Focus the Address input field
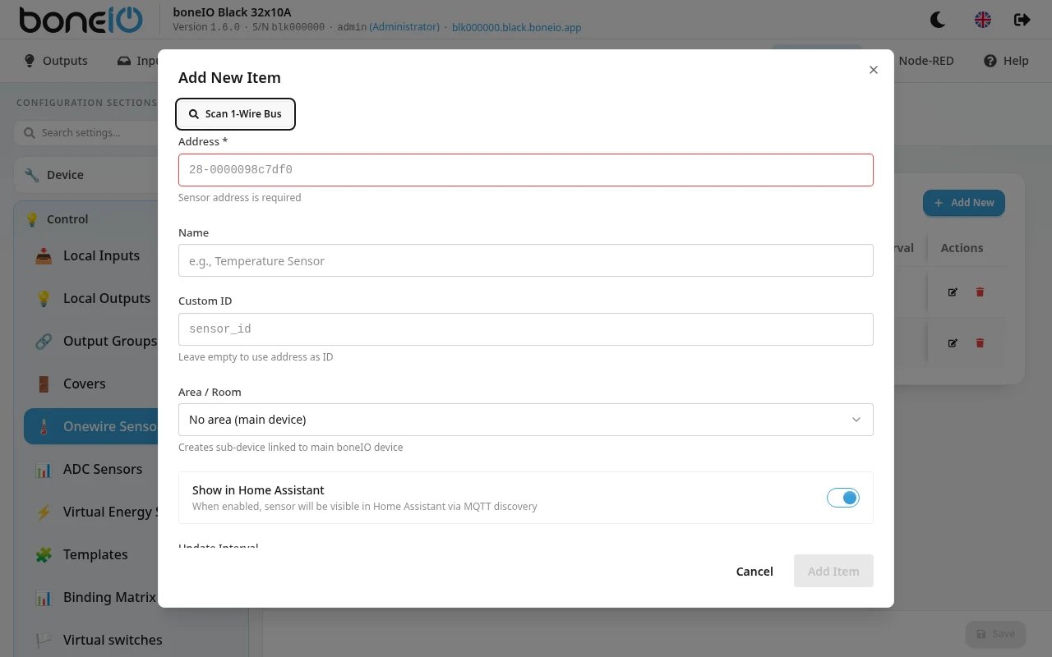This screenshot has width=1052, height=657. pyautogui.click(x=526, y=170)
